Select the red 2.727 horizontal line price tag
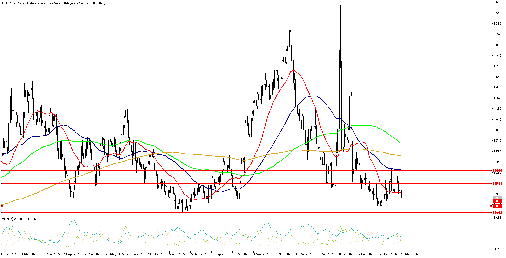The image size is (506, 258). (497, 212)
